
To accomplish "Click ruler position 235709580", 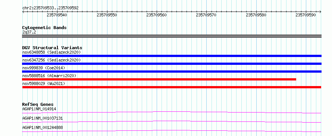I will 256,15.
